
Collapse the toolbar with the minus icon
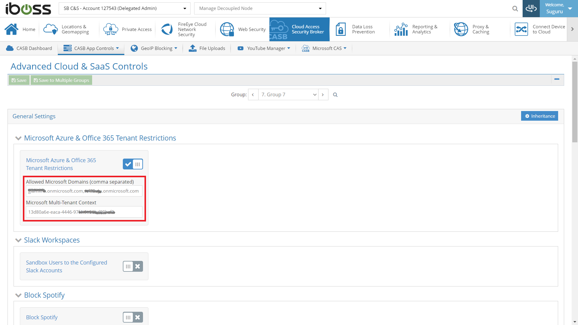[557, 79]
